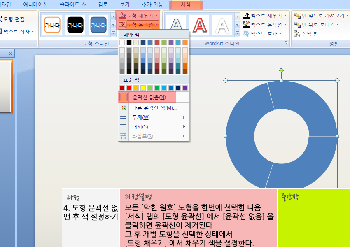
Task: Click Send to Back (맨 뒤로 보내기) button
Action: tap(317, 25)
